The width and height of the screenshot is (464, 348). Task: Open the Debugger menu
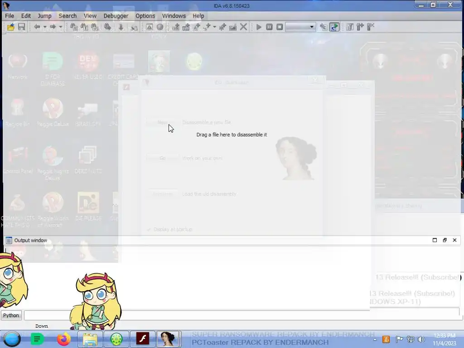tap(116, 16)
